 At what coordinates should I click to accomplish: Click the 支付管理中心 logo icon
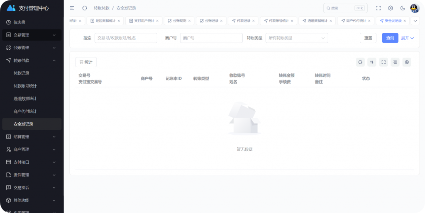click(x=11, y=8)
